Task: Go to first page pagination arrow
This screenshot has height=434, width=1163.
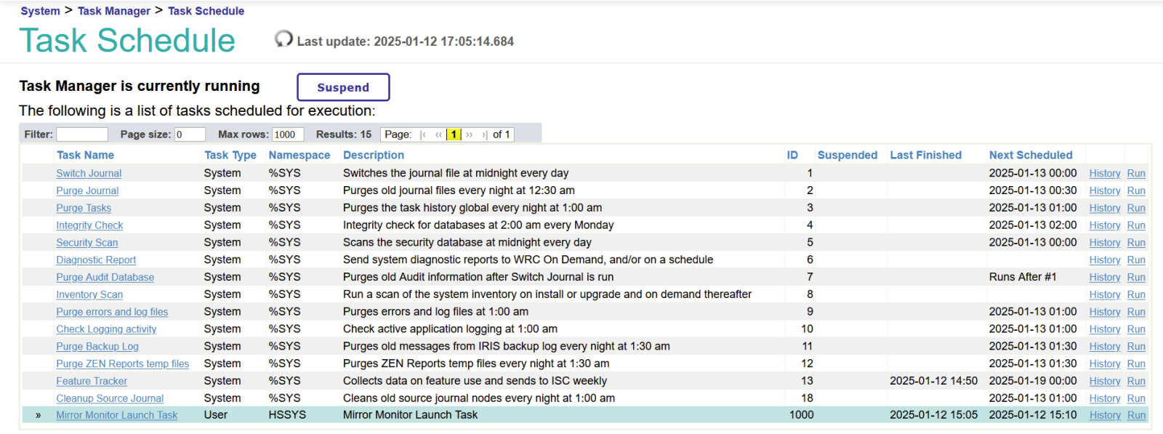Action: (423, 134)
